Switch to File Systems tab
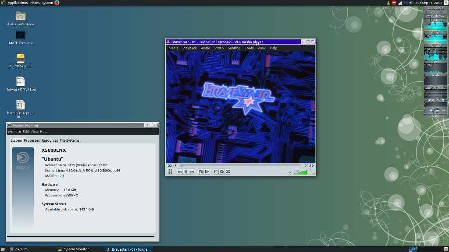The height and width of the screenshot is (252, 449). click(x=69, y=140)
